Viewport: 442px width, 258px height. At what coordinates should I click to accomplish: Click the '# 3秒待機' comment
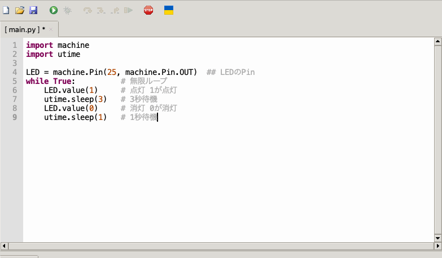(139, 99)
